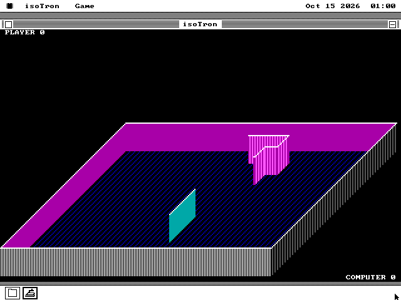Click the pink computer light wall
This screenshot has height=300, width=401.
(x=269, y=159)
